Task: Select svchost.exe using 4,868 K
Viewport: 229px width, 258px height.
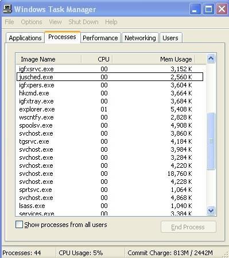Action: click(110, 198)
